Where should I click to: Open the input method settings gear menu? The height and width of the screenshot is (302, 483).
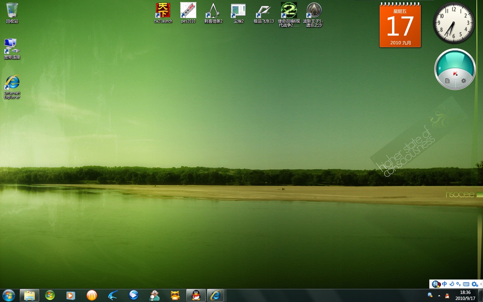(475, 284)
